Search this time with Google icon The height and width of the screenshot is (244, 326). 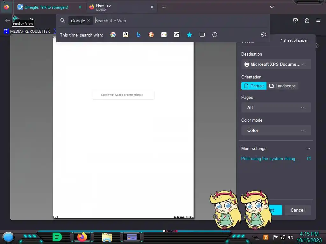(x=113, y=35)
